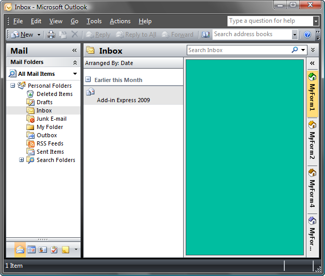
Task: Open the Tasks navigation icon
Action: pyautogui.click(x=54, y=250)
